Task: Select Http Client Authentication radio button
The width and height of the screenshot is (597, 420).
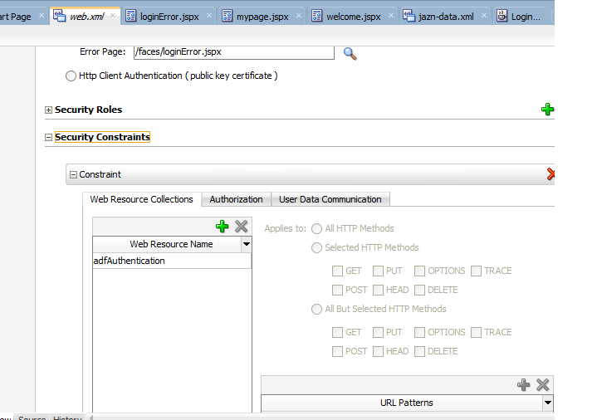Action: coord(71,76)
